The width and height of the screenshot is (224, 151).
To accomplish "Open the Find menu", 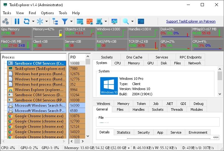I will click(32, 13).
